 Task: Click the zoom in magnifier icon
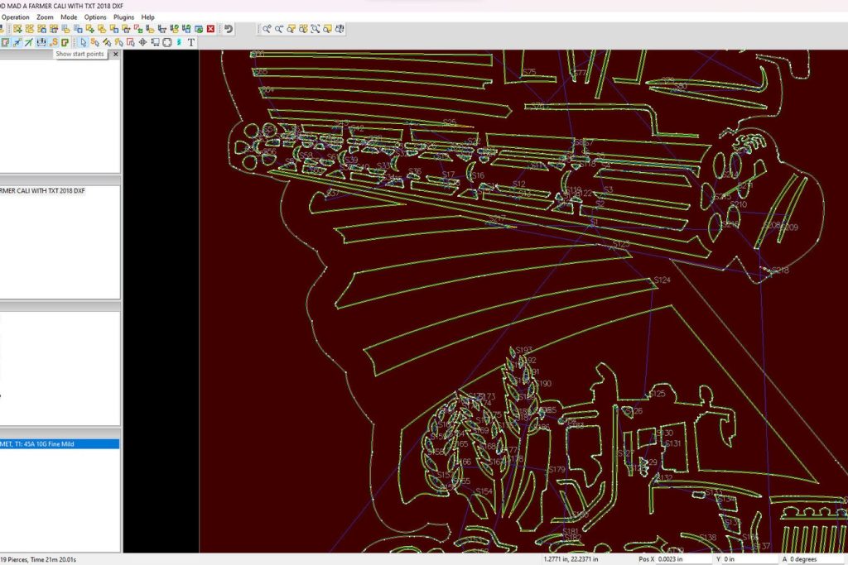click(267, 29)
